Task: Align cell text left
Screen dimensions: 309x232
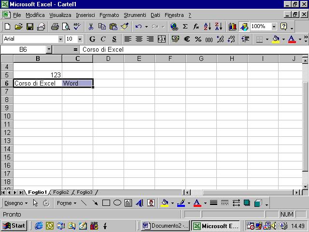Action: [x=127, y=39]
